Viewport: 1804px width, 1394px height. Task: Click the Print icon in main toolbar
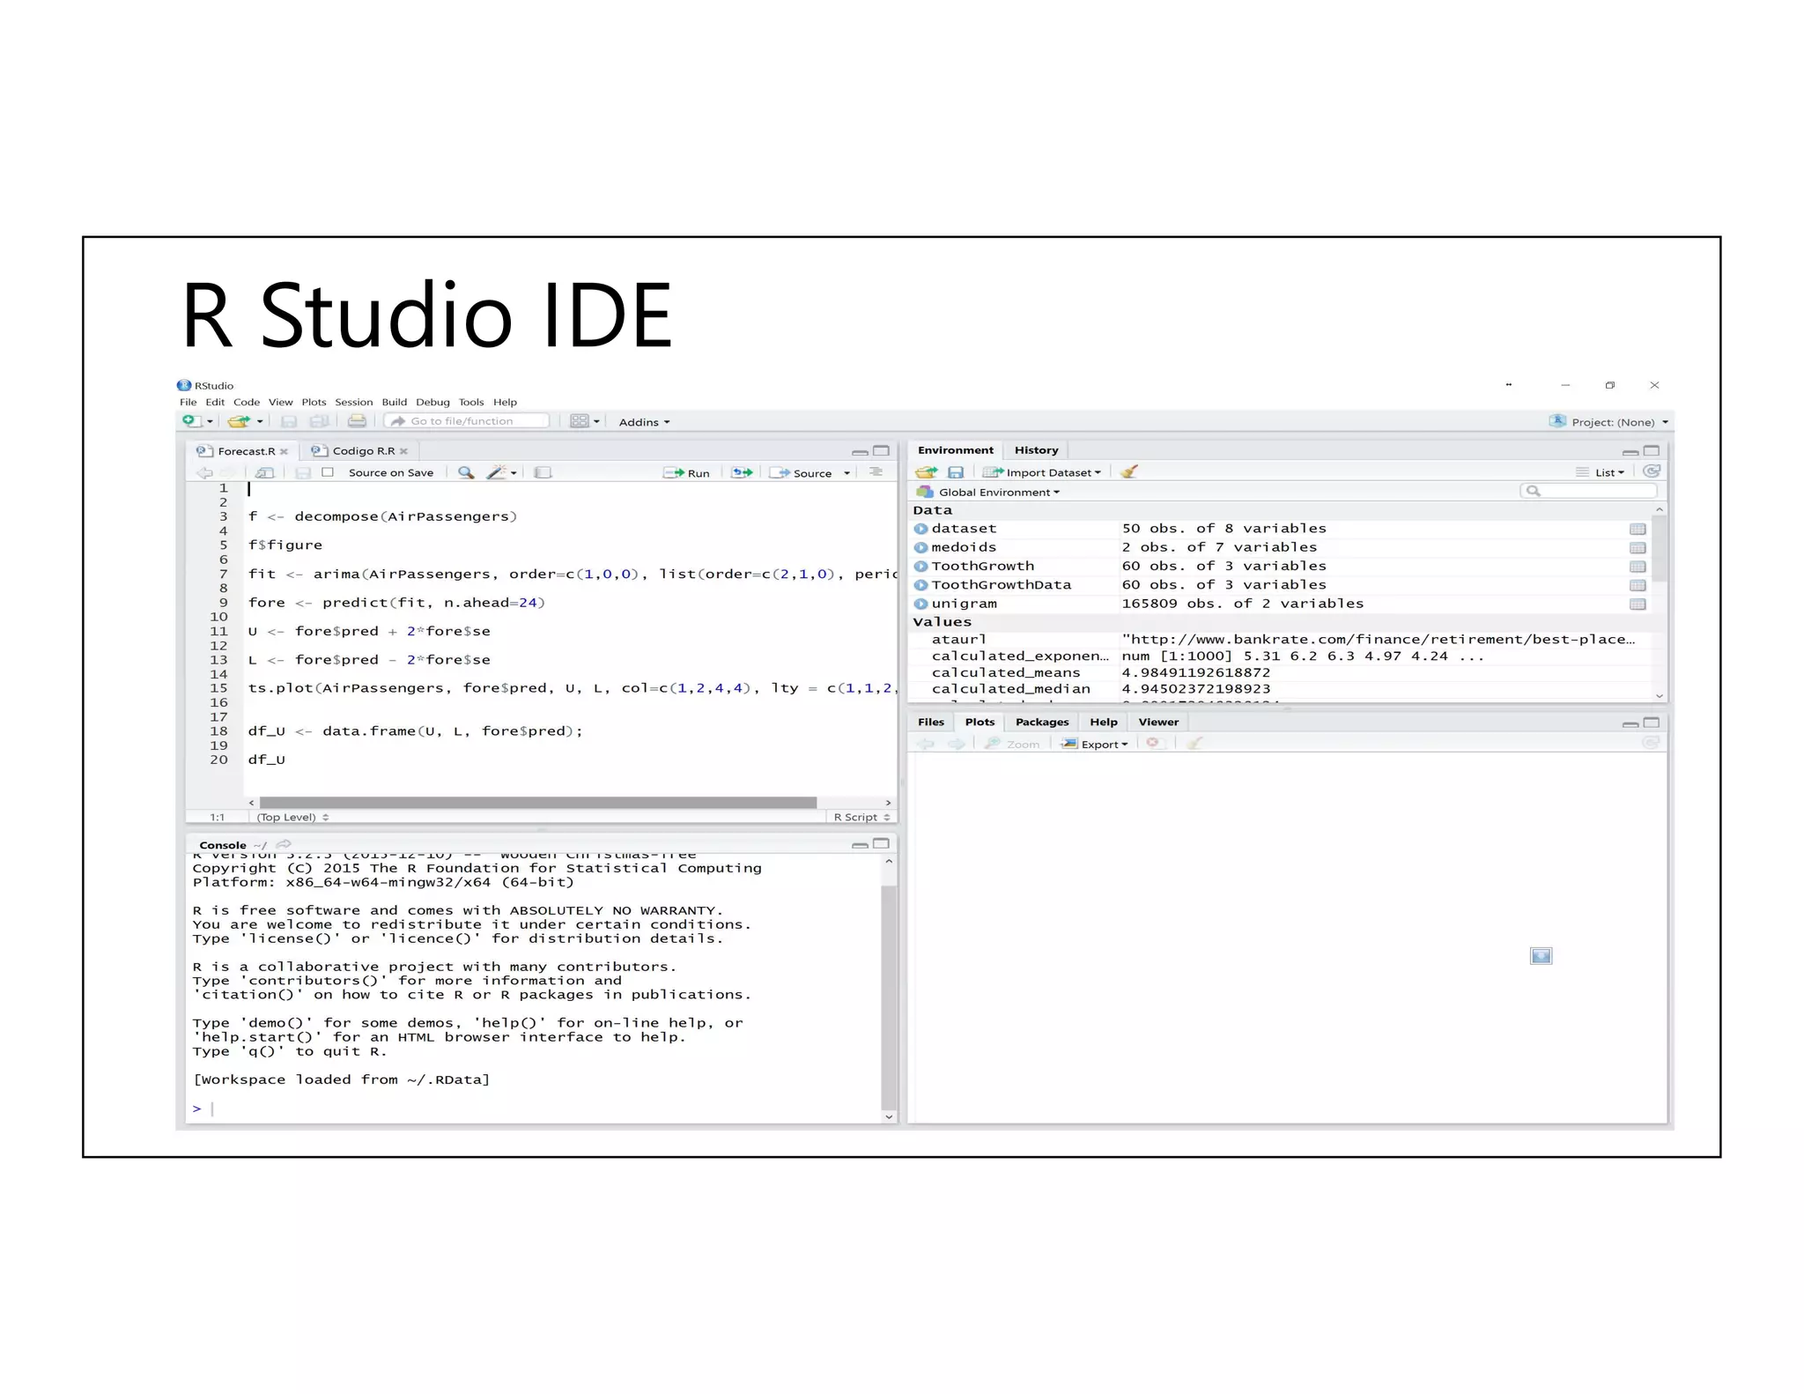(357, 421)
